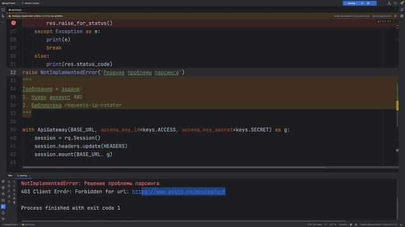The height and width of the screenshot is (227, 405).
Task: Open 4 spaces indent selector in status bar
Action: [x=343, y=224]
